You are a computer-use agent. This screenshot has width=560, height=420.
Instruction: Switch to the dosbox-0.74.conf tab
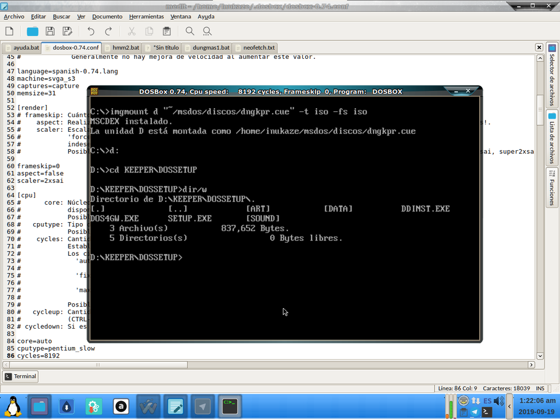[71, 47]
